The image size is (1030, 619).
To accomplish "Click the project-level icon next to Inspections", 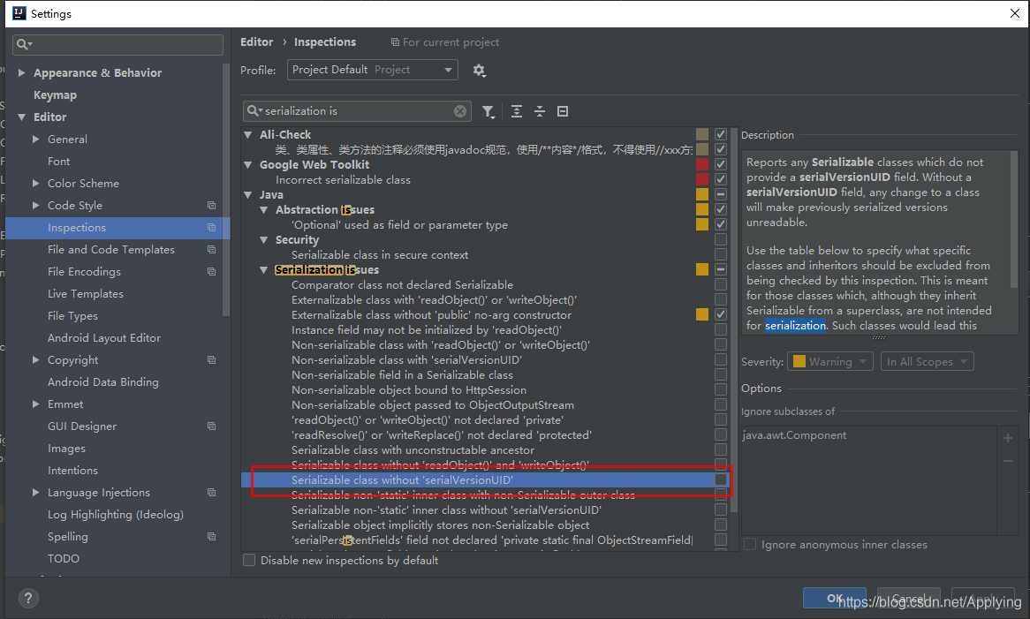I will click(x=211, y=228).
